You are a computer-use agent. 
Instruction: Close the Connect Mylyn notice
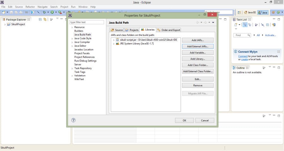tap(279, 51)
